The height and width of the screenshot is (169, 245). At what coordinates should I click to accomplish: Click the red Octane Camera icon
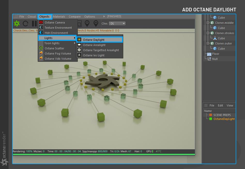click(x=41, y=22)
